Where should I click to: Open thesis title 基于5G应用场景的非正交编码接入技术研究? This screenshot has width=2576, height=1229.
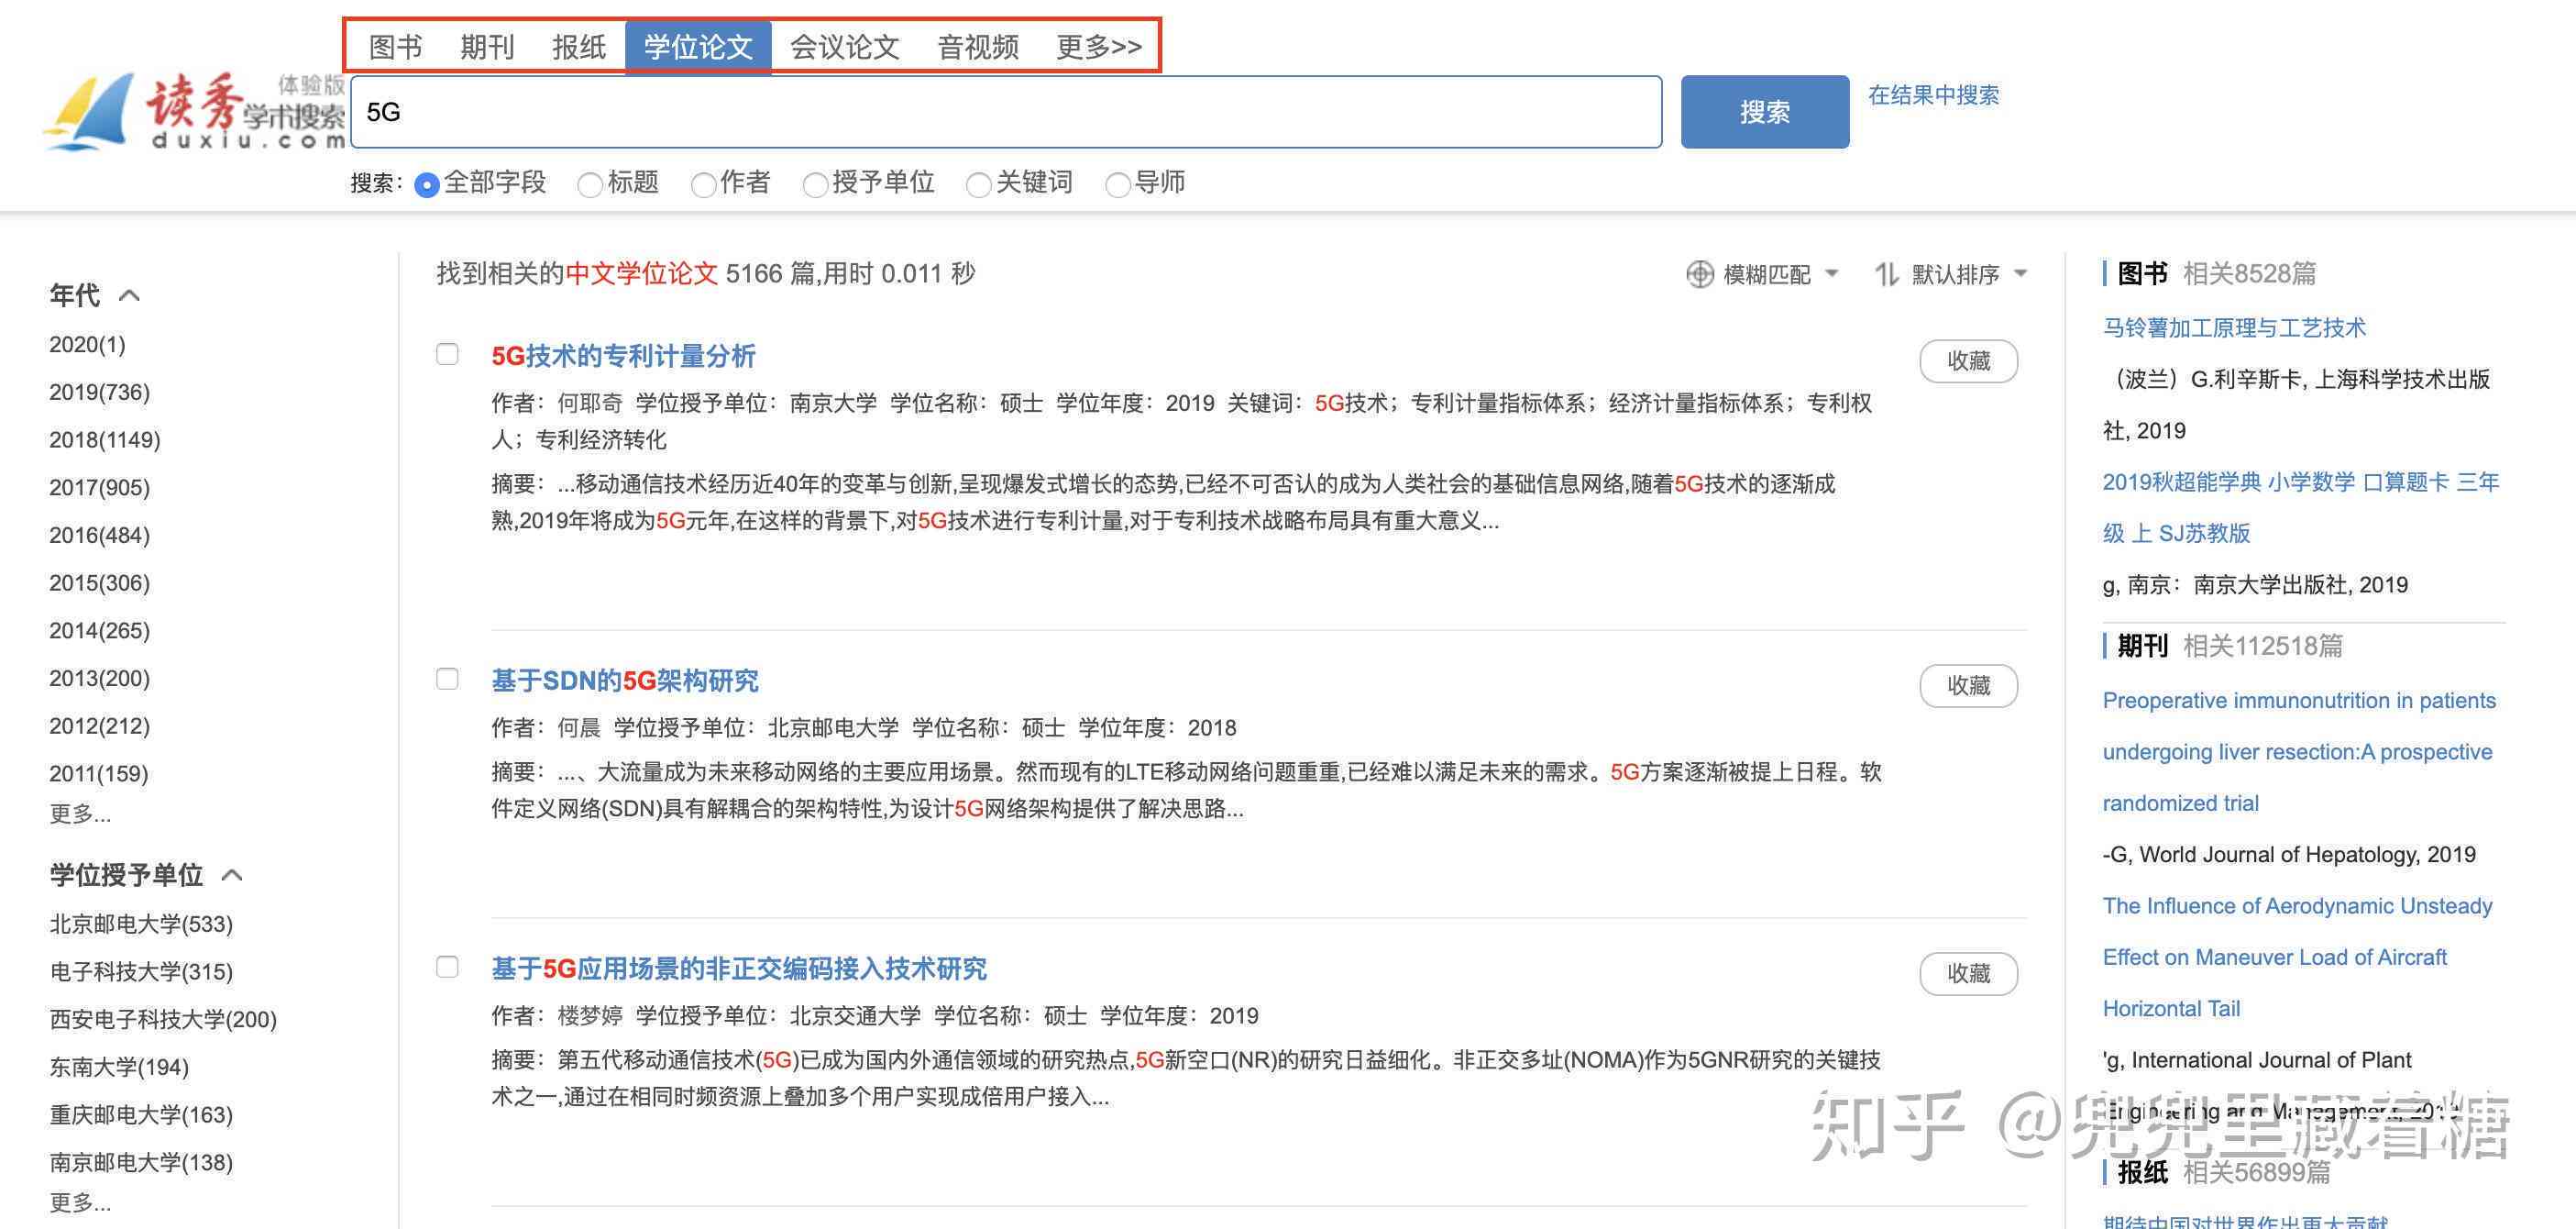pos(739,969)
